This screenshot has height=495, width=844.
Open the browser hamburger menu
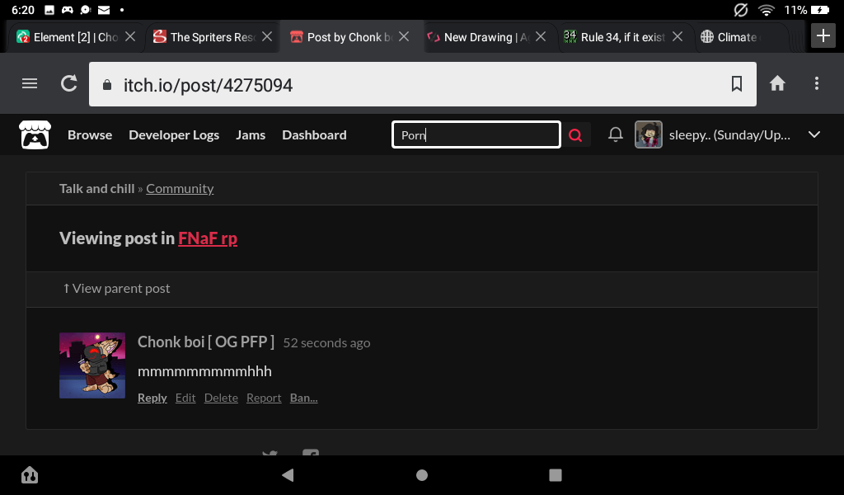coord(30,83)
